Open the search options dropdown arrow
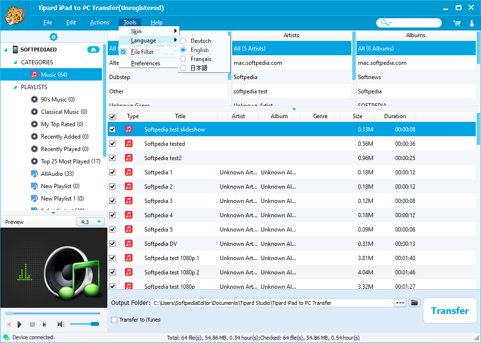The width and height of the screenshot is (481, 343). [x=390, y=23]
